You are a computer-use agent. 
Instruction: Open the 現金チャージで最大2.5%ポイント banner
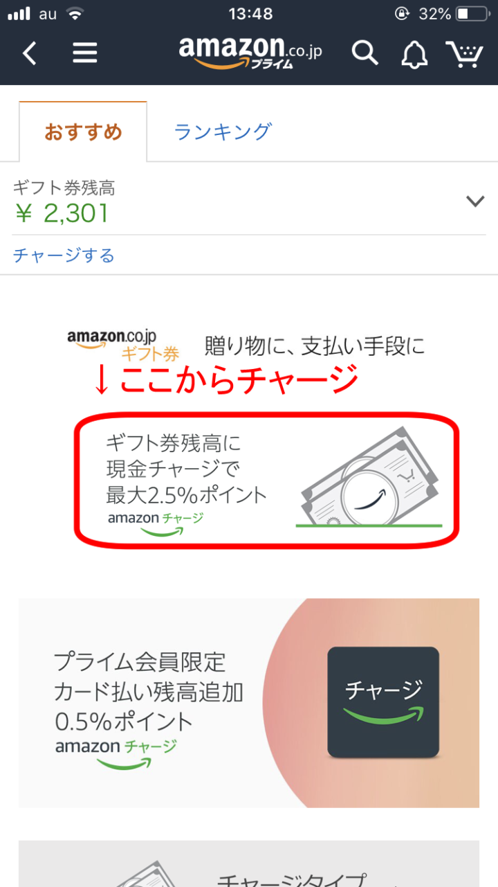tap(266, 477)
